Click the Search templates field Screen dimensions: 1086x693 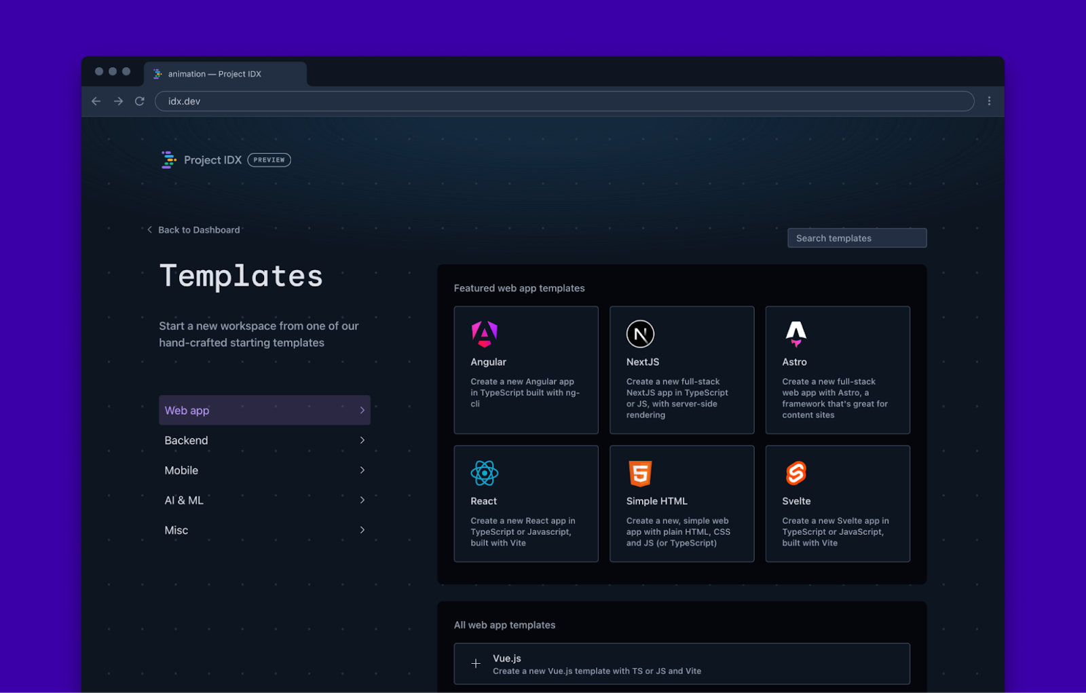(x=857, y=238)
